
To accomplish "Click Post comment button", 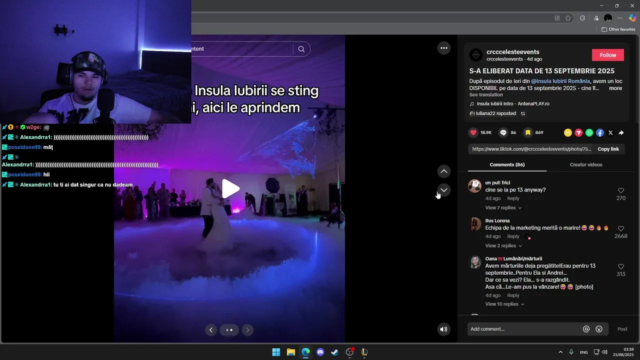I will 622,329.
